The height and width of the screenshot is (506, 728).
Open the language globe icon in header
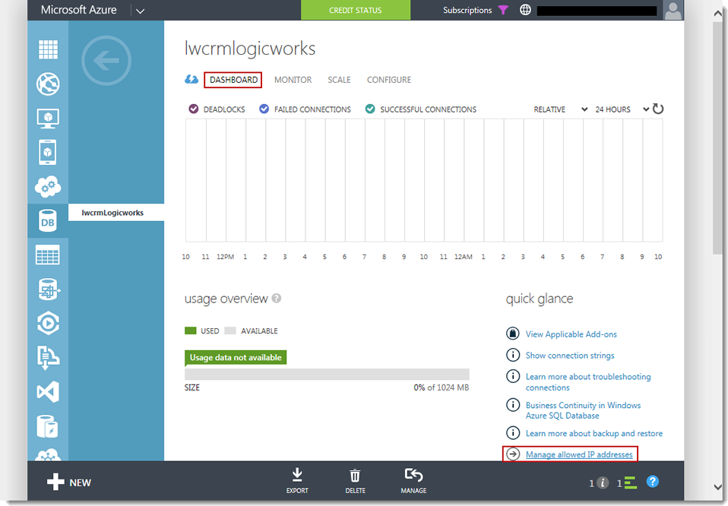point(525,10)
